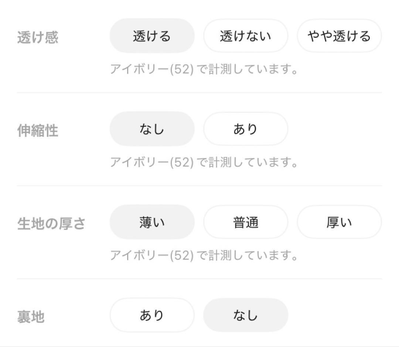
Task: Tap the 生地の厚さ row label
Action: click(x=51, y=224)
